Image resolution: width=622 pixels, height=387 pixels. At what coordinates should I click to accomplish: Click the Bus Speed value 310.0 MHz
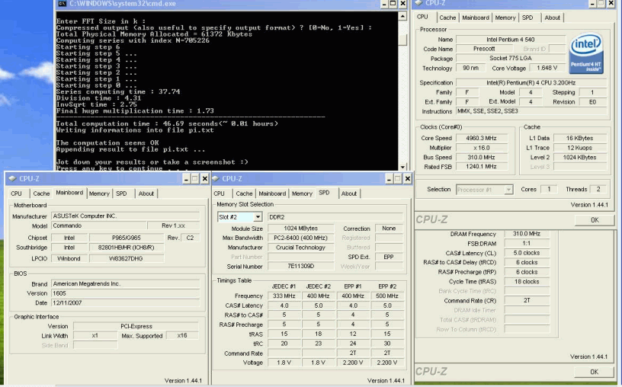click(x=481, y=157)
